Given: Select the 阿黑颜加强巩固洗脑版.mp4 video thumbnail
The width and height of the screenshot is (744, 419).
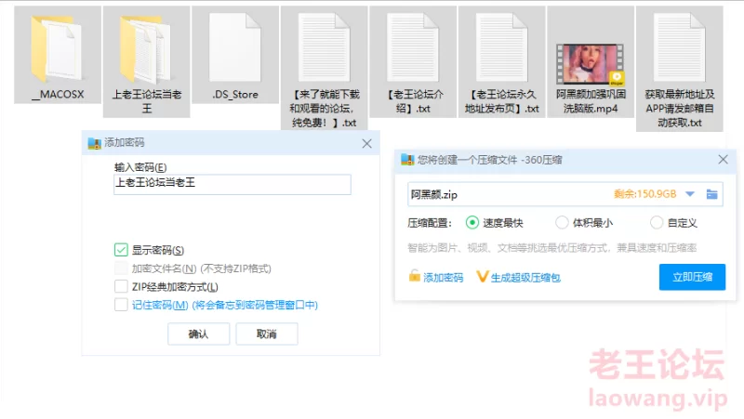Looking at the screenshot, I should (591, 64).
